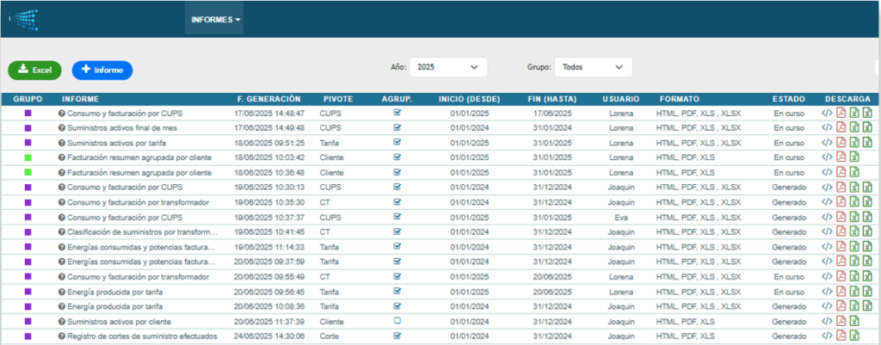The image size is (881, 345).
Task: Enable Agrup. checkbox for Suministros activos por cliente
Action: tap(397, 321)
